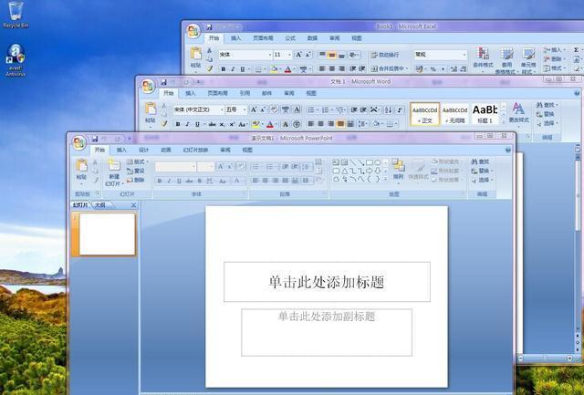This screenshot has width=584, height=395.
Task: Click the Merge and Center button in Excel
Action: click(x=390, y=68)
